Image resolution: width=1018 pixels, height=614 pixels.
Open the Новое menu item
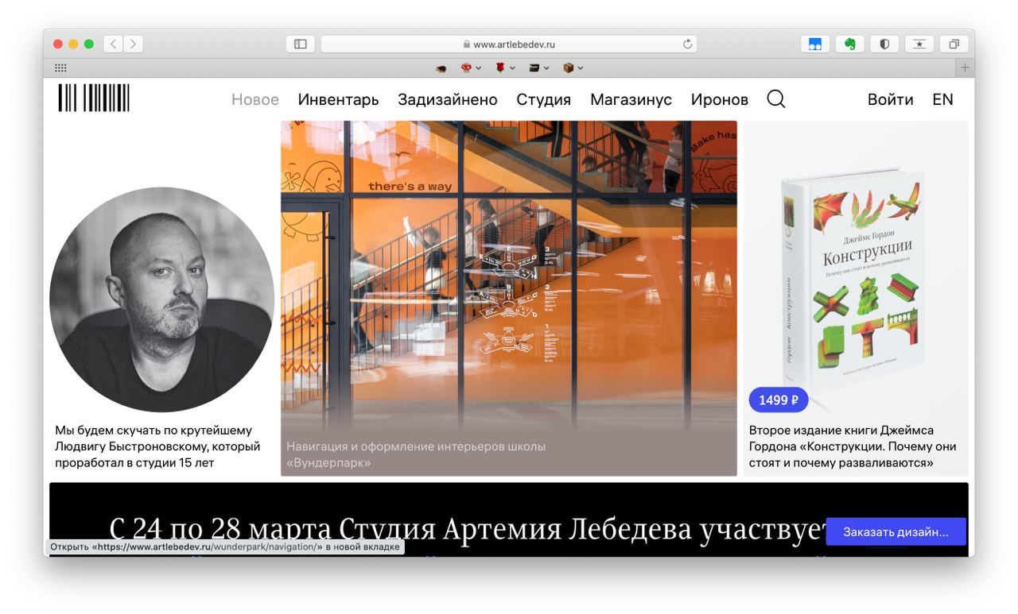255,99
